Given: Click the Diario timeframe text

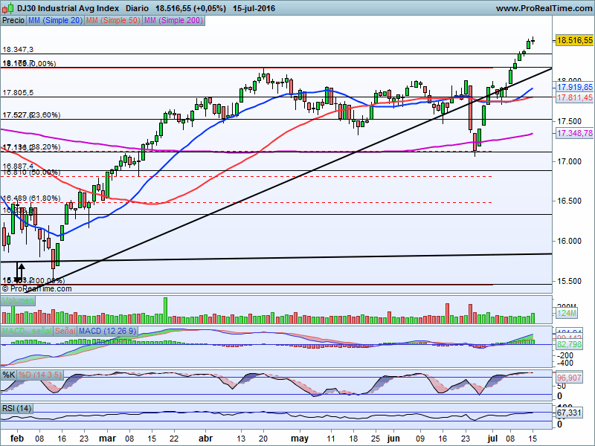Looking at the screenshot, I should pyautogui.click(x=137, y=8).
